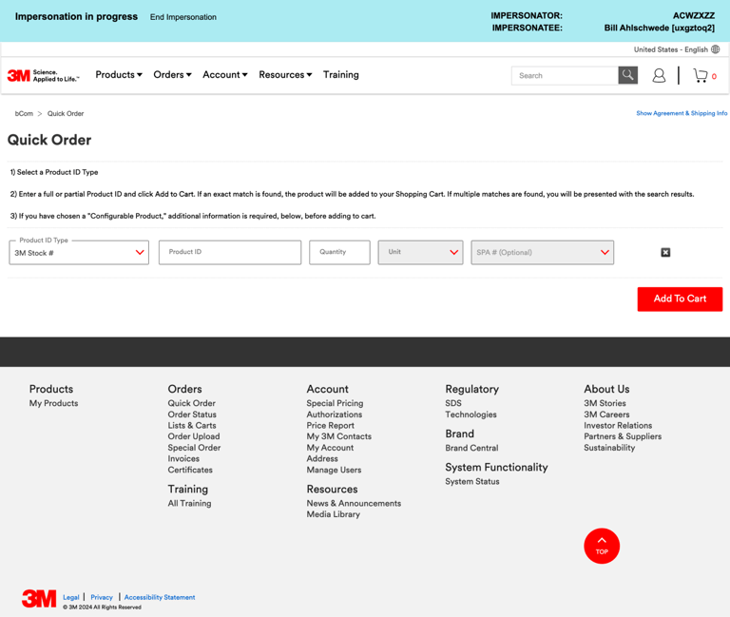Viewport: 730px width, 617px height.
Task: Open Investor Relations footer link
Action: (618, 426)
